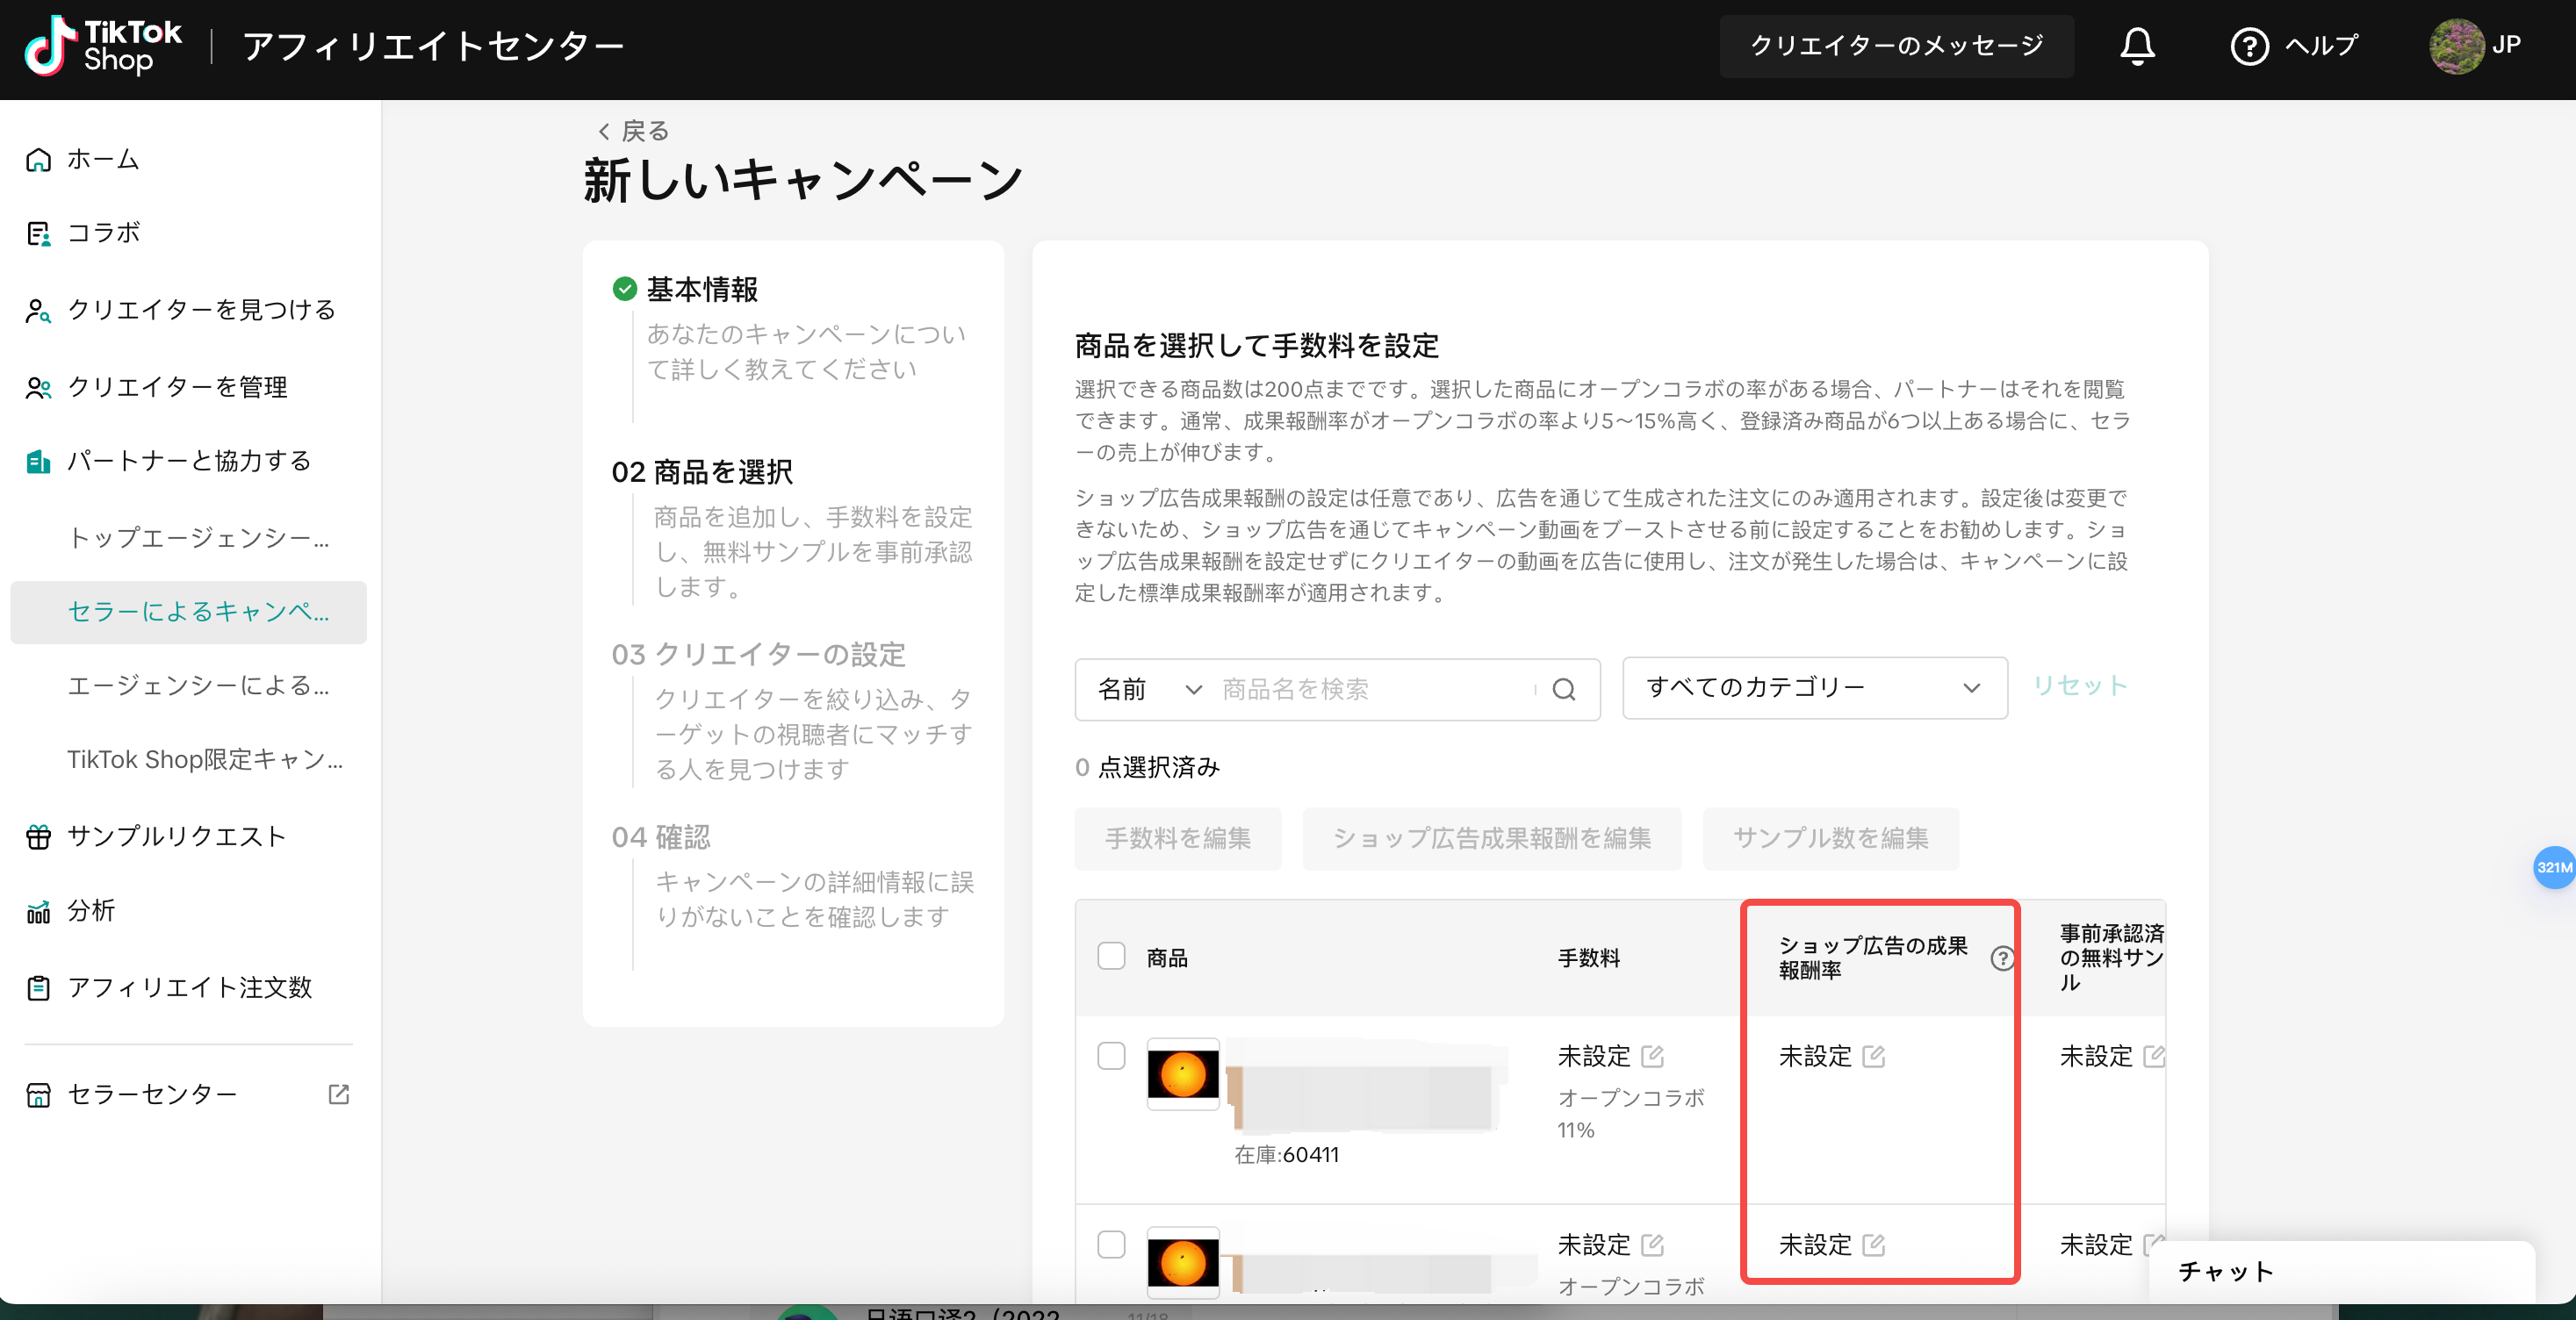Click the ヘルプ label

coord(2321,46)
